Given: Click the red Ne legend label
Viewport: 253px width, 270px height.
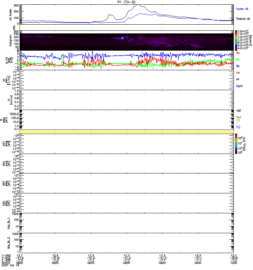Looking at the screenshot, I should point(238,73).
